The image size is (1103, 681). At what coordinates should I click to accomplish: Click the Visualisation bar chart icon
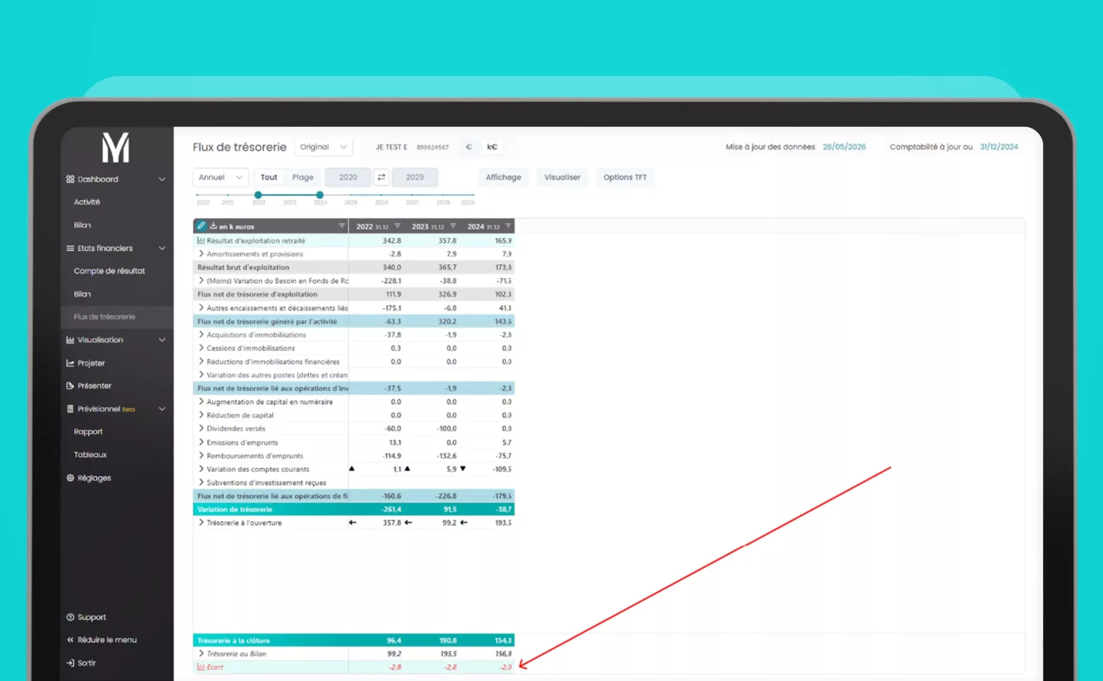click(x=70, y=340)
